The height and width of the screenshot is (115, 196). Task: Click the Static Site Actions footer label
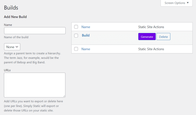tap(151, 49)
